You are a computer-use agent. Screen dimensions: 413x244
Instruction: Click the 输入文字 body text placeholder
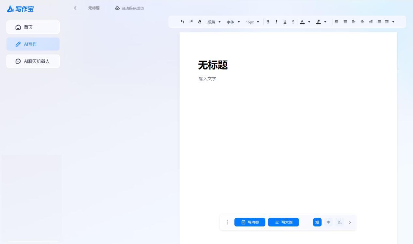[x=208, y=79]
